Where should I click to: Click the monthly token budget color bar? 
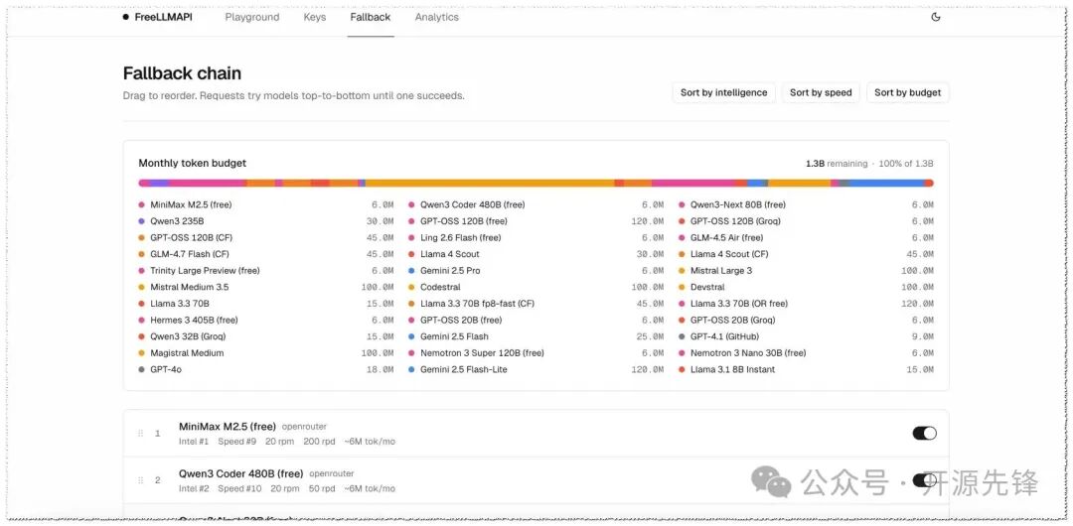click(x=536, y=183)
